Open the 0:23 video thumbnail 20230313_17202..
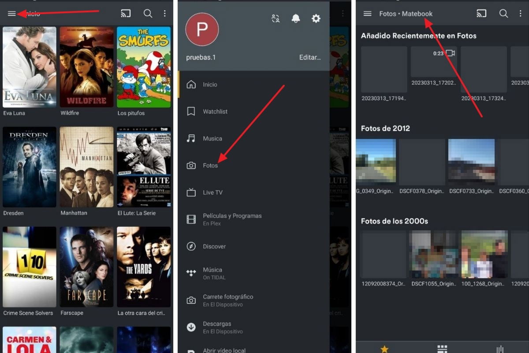This screenshot has width=529, height=353. (x=434, y=62)
